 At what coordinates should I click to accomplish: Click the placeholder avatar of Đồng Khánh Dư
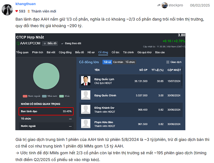coord(86,109)
